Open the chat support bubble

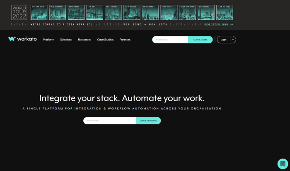283,164
